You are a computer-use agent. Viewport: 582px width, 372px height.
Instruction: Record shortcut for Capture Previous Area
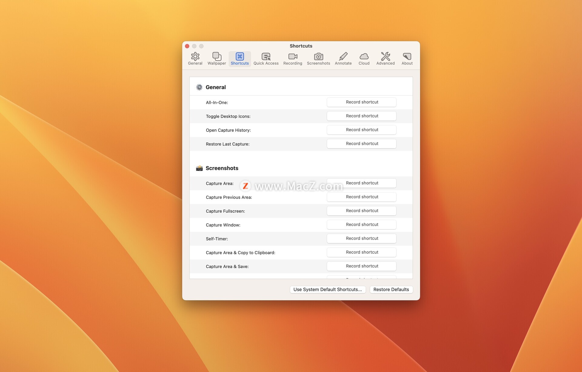click(361, 197)
